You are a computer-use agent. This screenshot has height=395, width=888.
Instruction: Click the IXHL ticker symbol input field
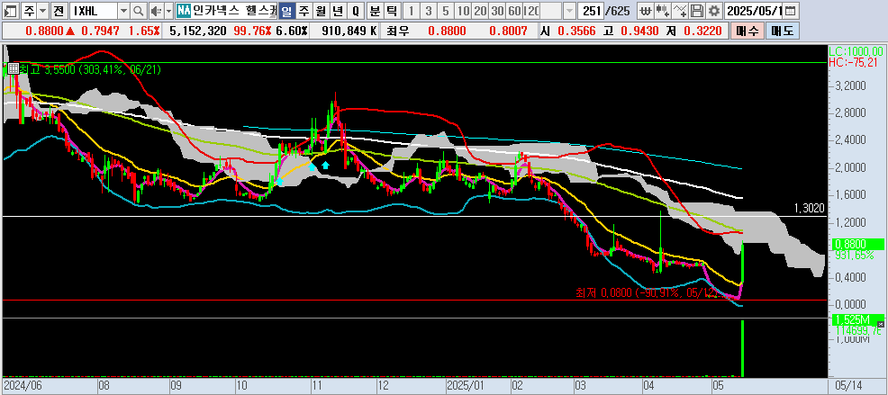pyautogui.click(x=93, y=10)
